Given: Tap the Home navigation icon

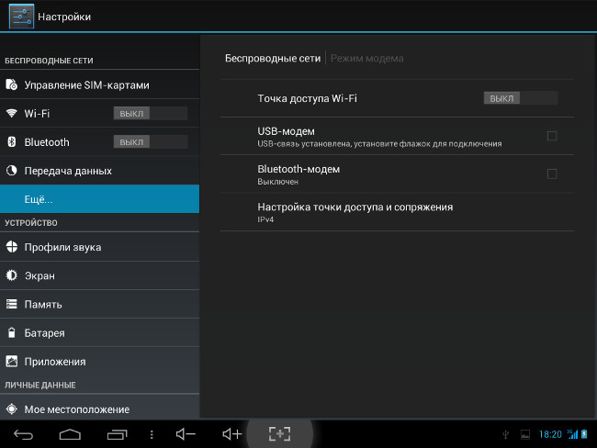Looking at the screenshot, I should (70, 434).
